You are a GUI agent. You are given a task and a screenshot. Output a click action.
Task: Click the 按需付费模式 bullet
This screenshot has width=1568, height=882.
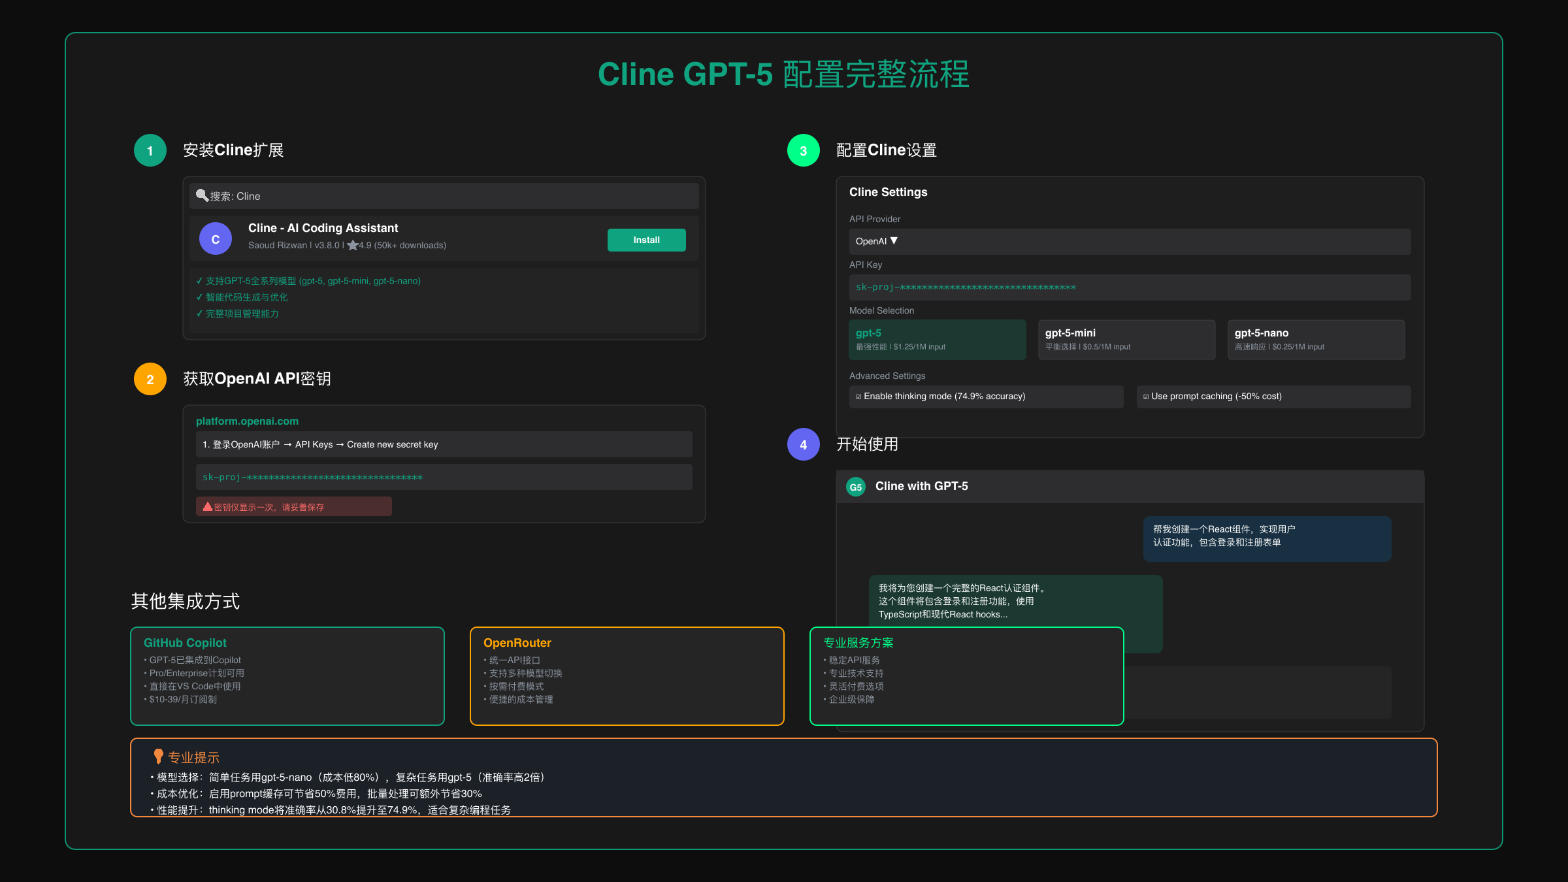tap(514, 686)
